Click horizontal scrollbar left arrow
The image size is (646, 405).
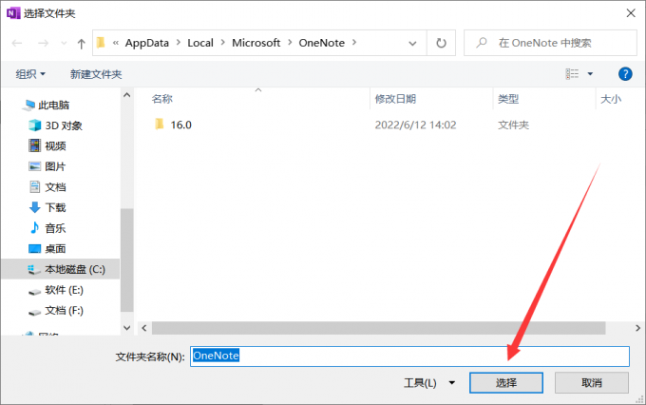pos(144,328)
